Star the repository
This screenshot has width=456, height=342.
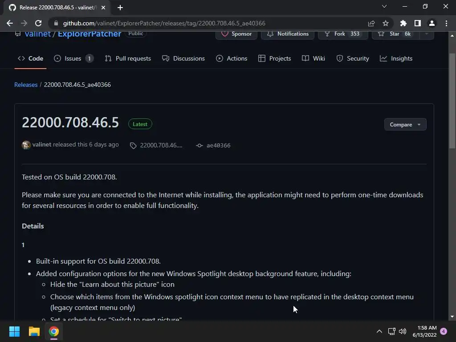395,34
